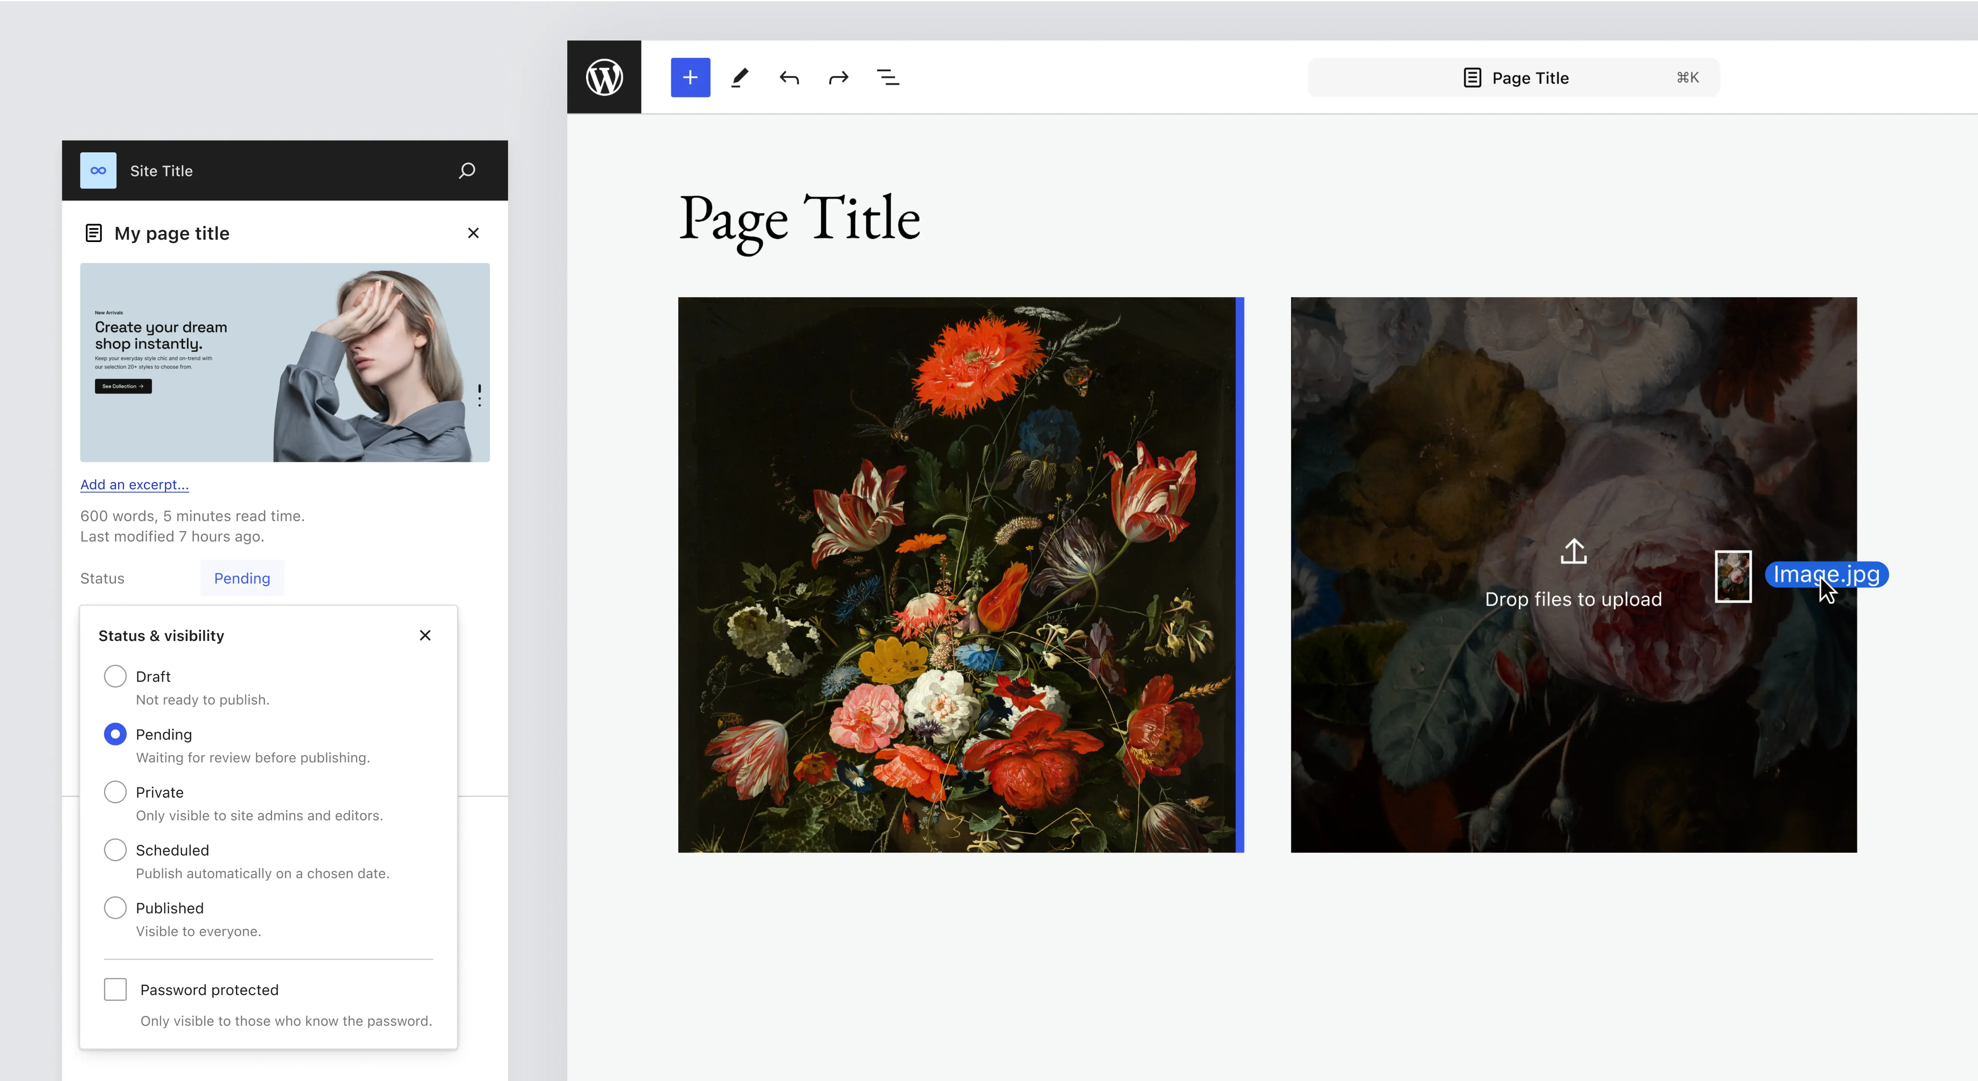Select the Private status option
The height and width of the screenshot is (1081, 1978).
click(x=115, y=792)
